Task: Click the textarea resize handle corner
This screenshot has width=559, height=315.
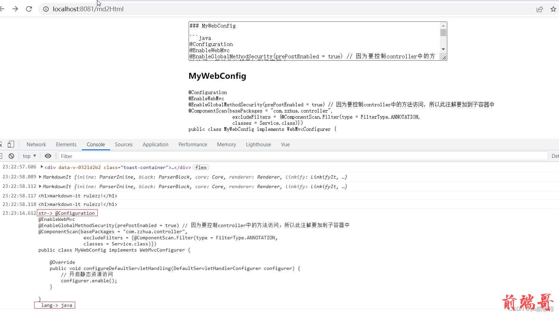Action: click(444, 58)
